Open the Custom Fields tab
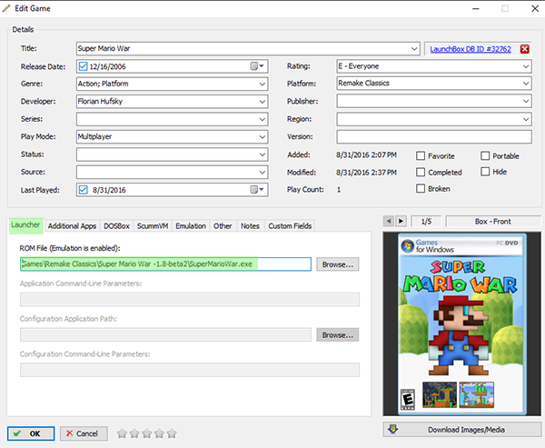Image resolution: width=545 pixels, height=448 pixels. point(290,226)
